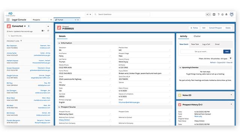Click the Set up an event field
The image size is (240, 137).
click(x=201, y=52)
